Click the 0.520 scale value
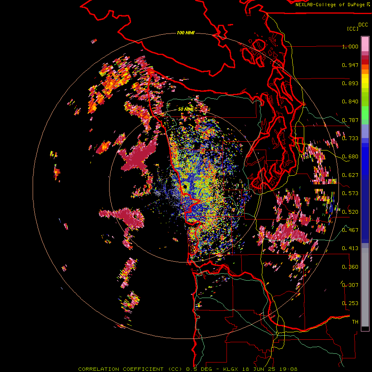Image resolution: width=372 pixels, height=372 pixels. click(350, 212)
